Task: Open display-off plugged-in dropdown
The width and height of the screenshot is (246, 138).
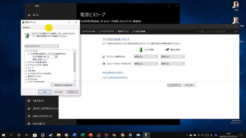Action: coord(173,57)
